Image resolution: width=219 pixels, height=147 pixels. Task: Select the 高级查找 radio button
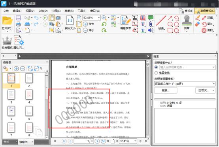coord(156,73)
